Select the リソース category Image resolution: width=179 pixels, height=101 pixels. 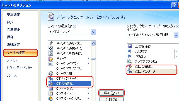point(12,75)
